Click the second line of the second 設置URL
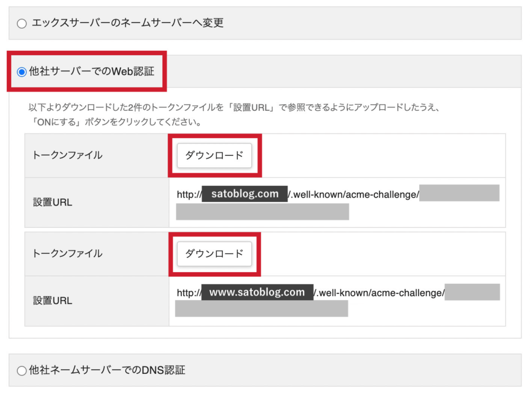The height and width of the screenshot is (393, 530). tap(262, 310)
